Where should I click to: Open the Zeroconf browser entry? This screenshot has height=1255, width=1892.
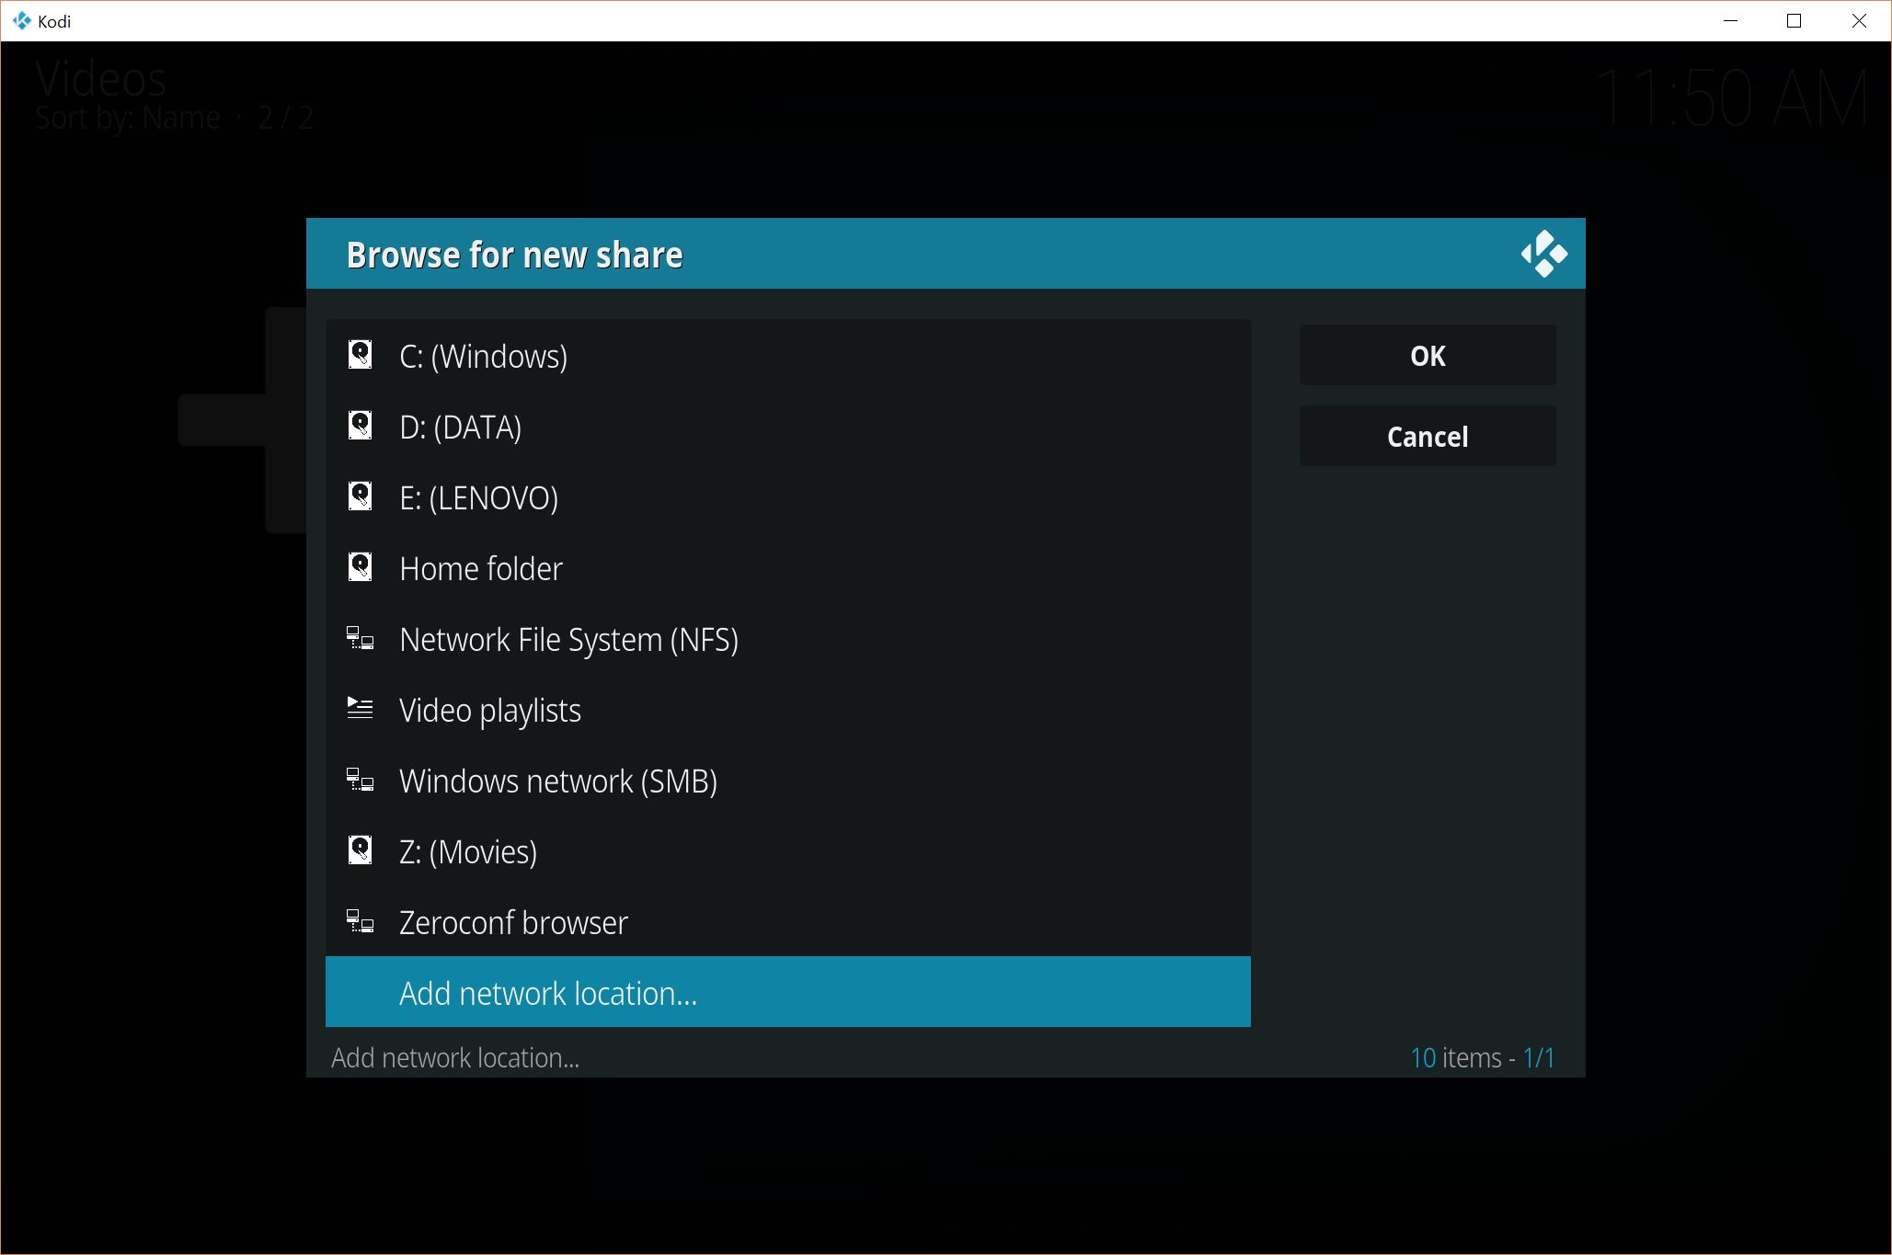click(x=512, y=923)
